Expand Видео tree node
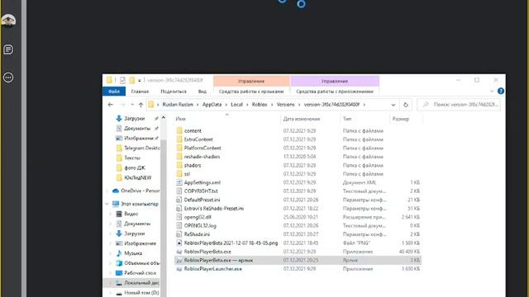This screenshot has width=529, height=297. 111,214
